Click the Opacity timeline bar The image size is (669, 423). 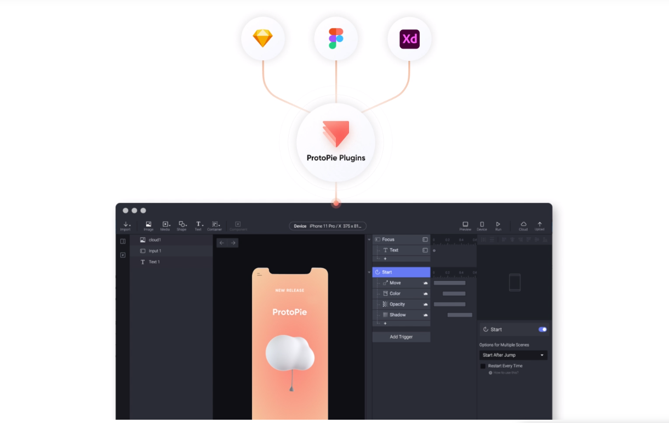[449, 304]
